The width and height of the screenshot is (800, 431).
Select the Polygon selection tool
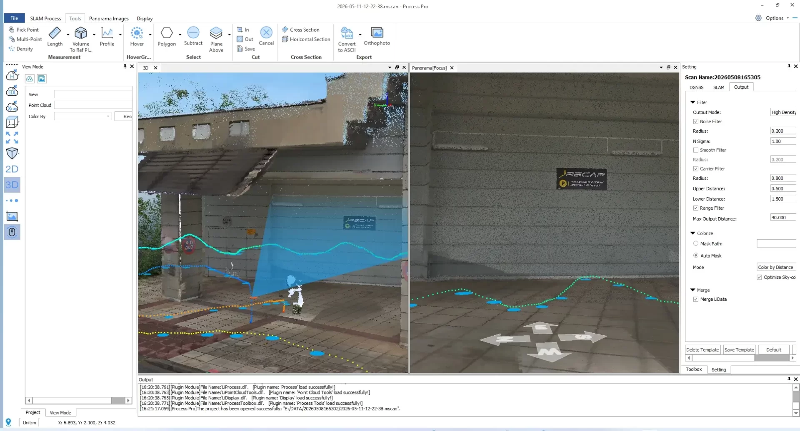(x=167, y=37)
